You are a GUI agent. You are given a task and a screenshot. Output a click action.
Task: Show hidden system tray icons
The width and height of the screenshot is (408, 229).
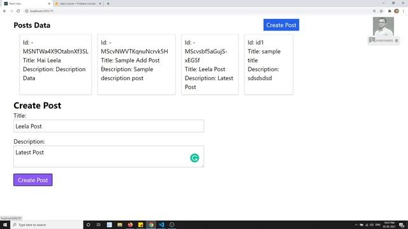(x=356, y=225)
